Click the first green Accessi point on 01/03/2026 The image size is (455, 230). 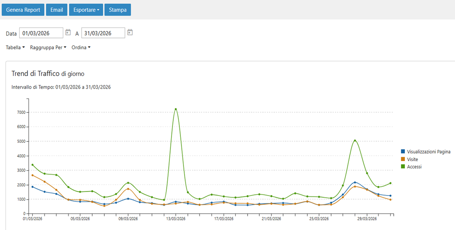tap(33, 165)
